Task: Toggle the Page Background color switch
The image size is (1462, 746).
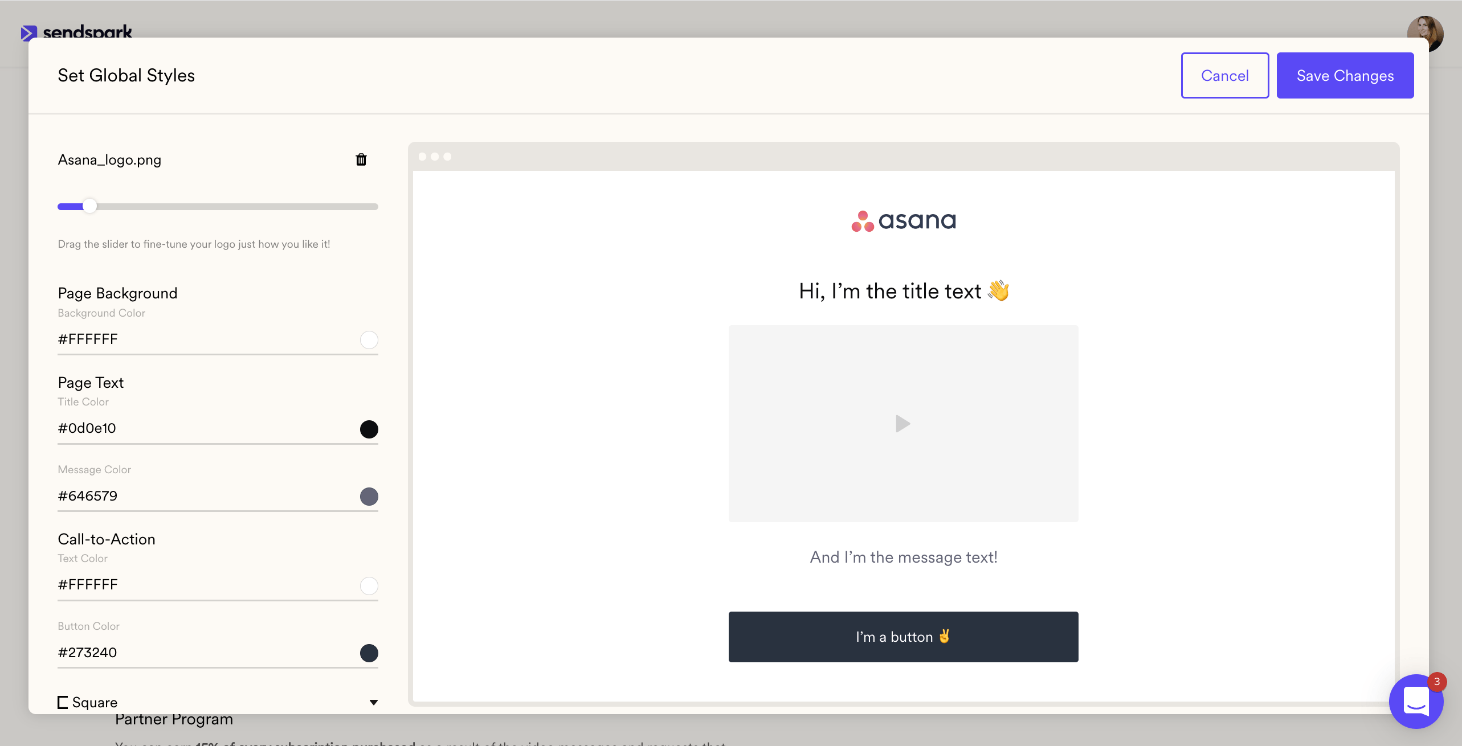Action: pos(369,339)
